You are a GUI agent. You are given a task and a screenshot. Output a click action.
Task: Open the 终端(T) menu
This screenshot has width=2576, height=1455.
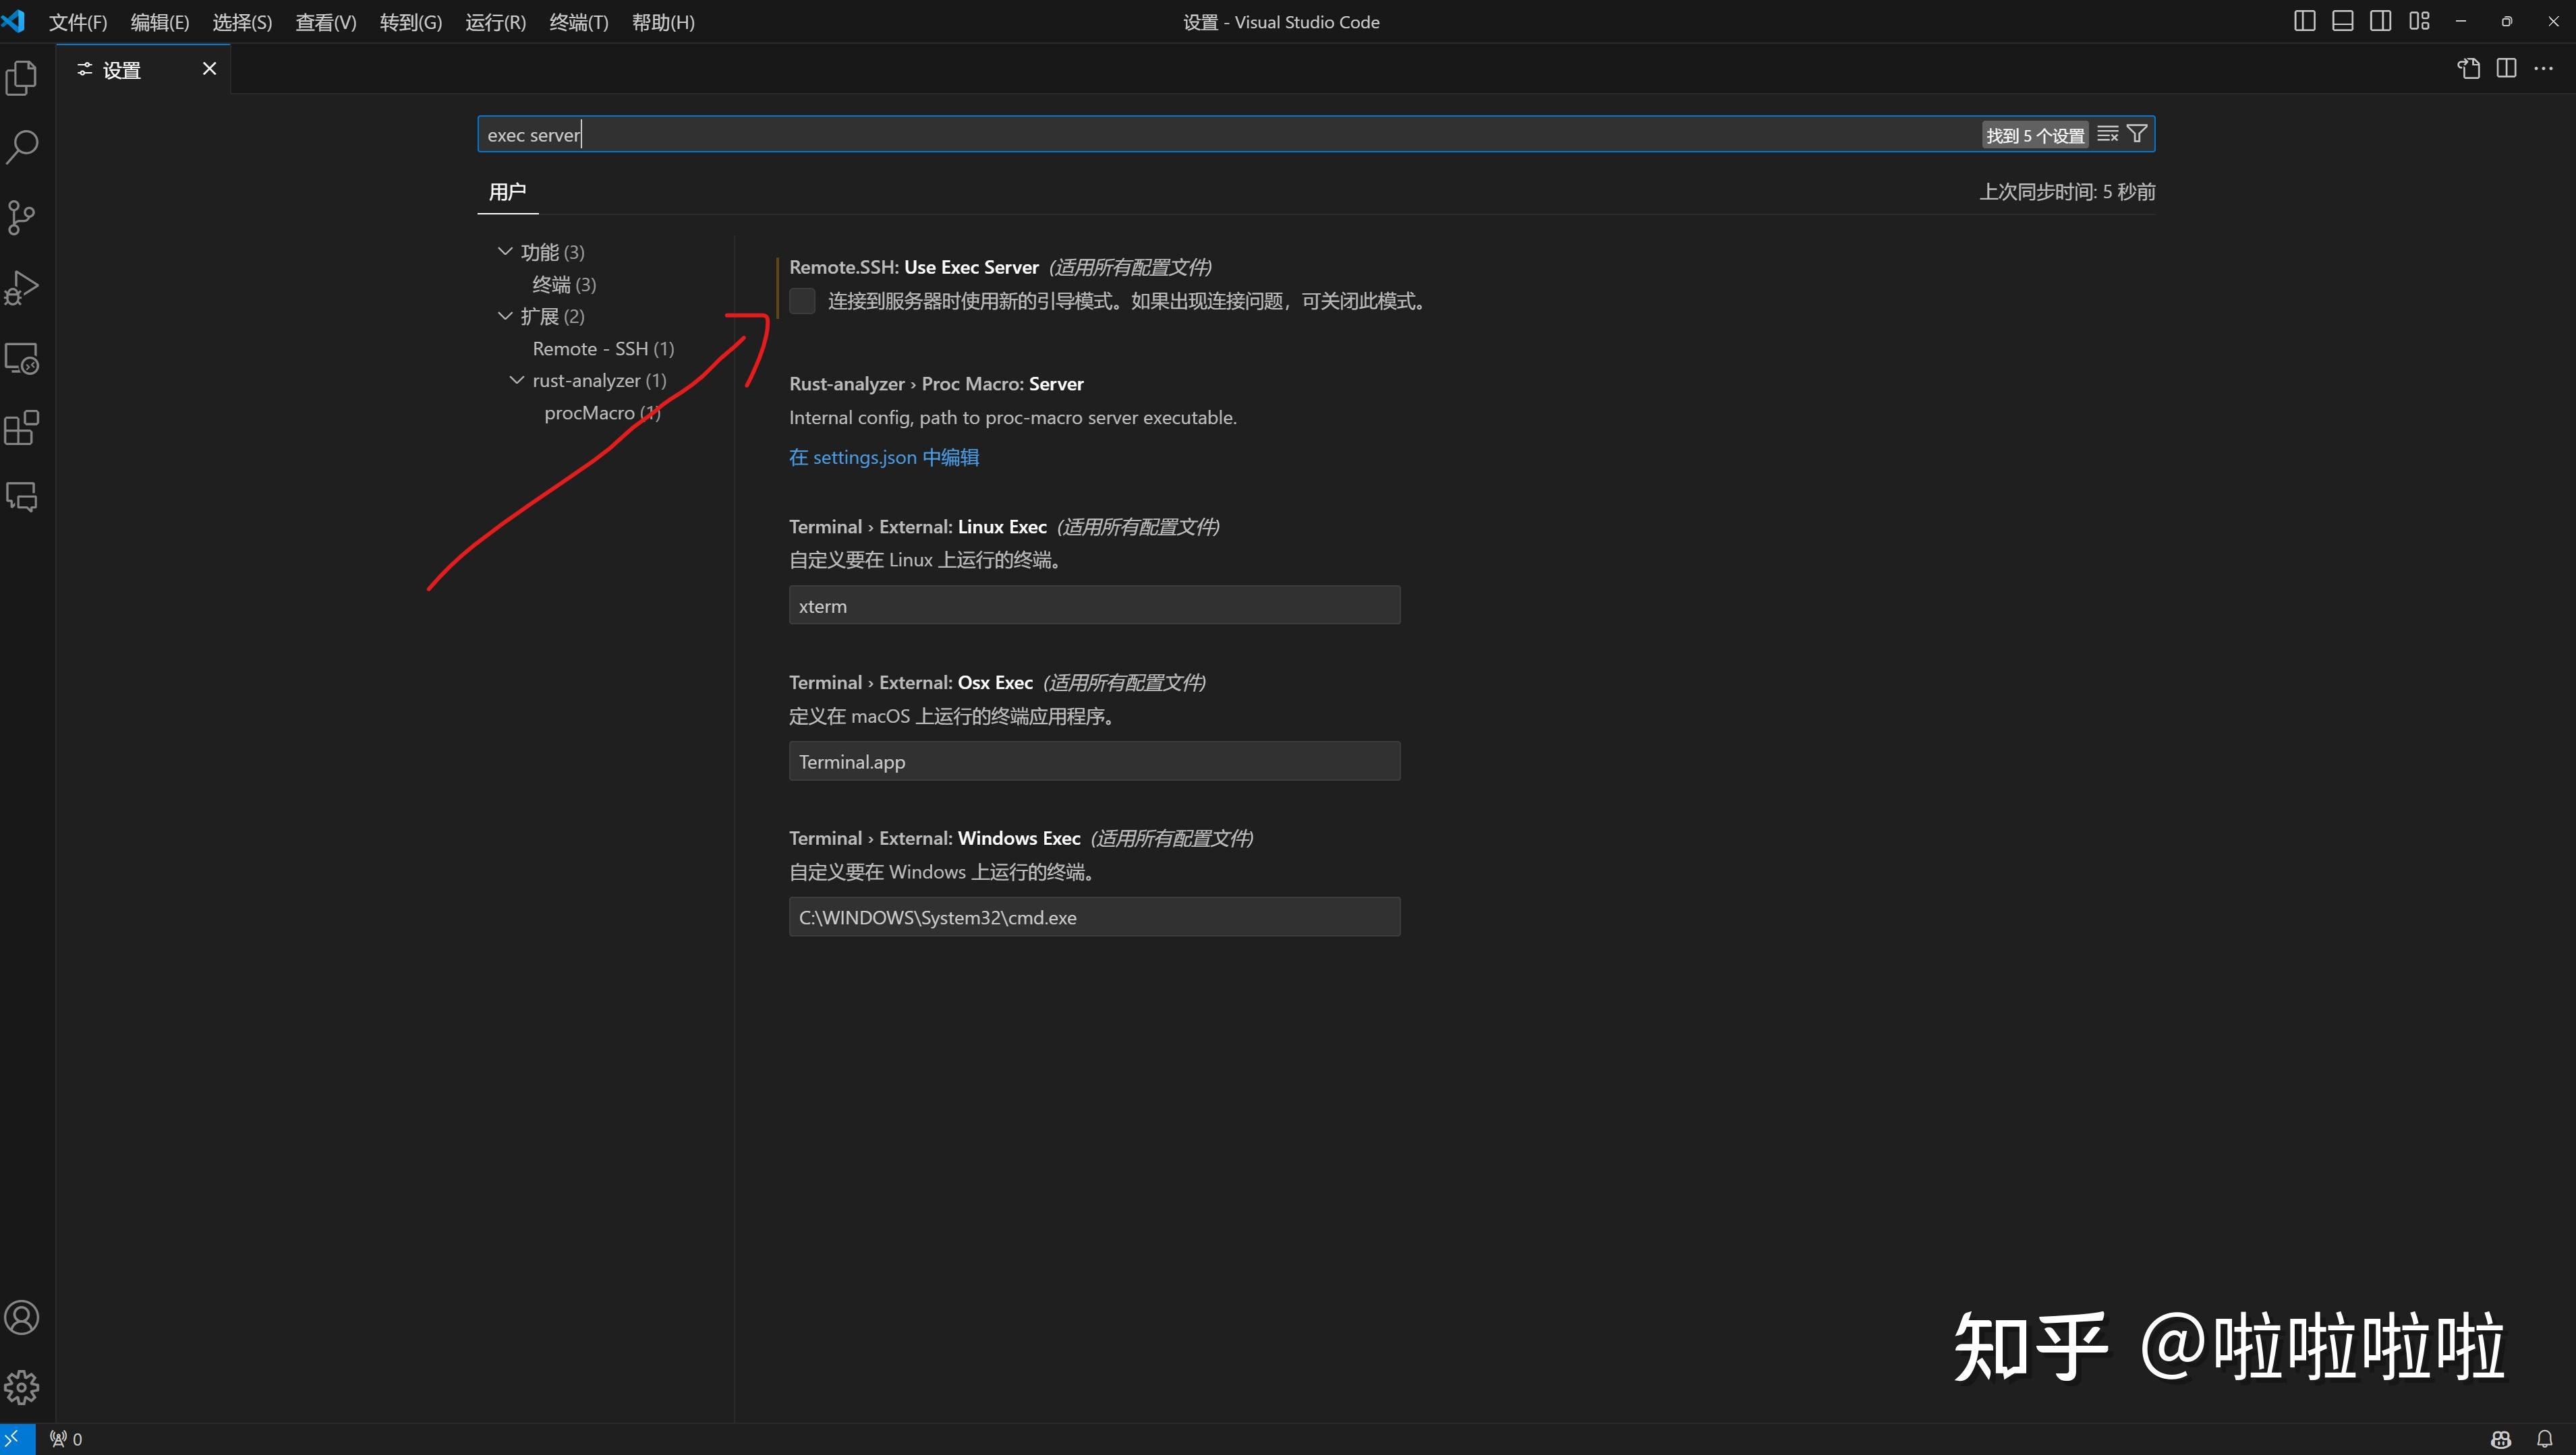578,21
